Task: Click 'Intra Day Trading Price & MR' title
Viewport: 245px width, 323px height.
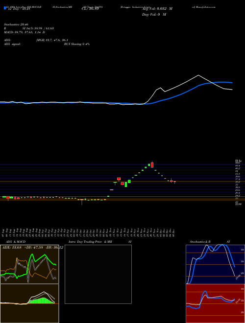Action: (90, 242)
